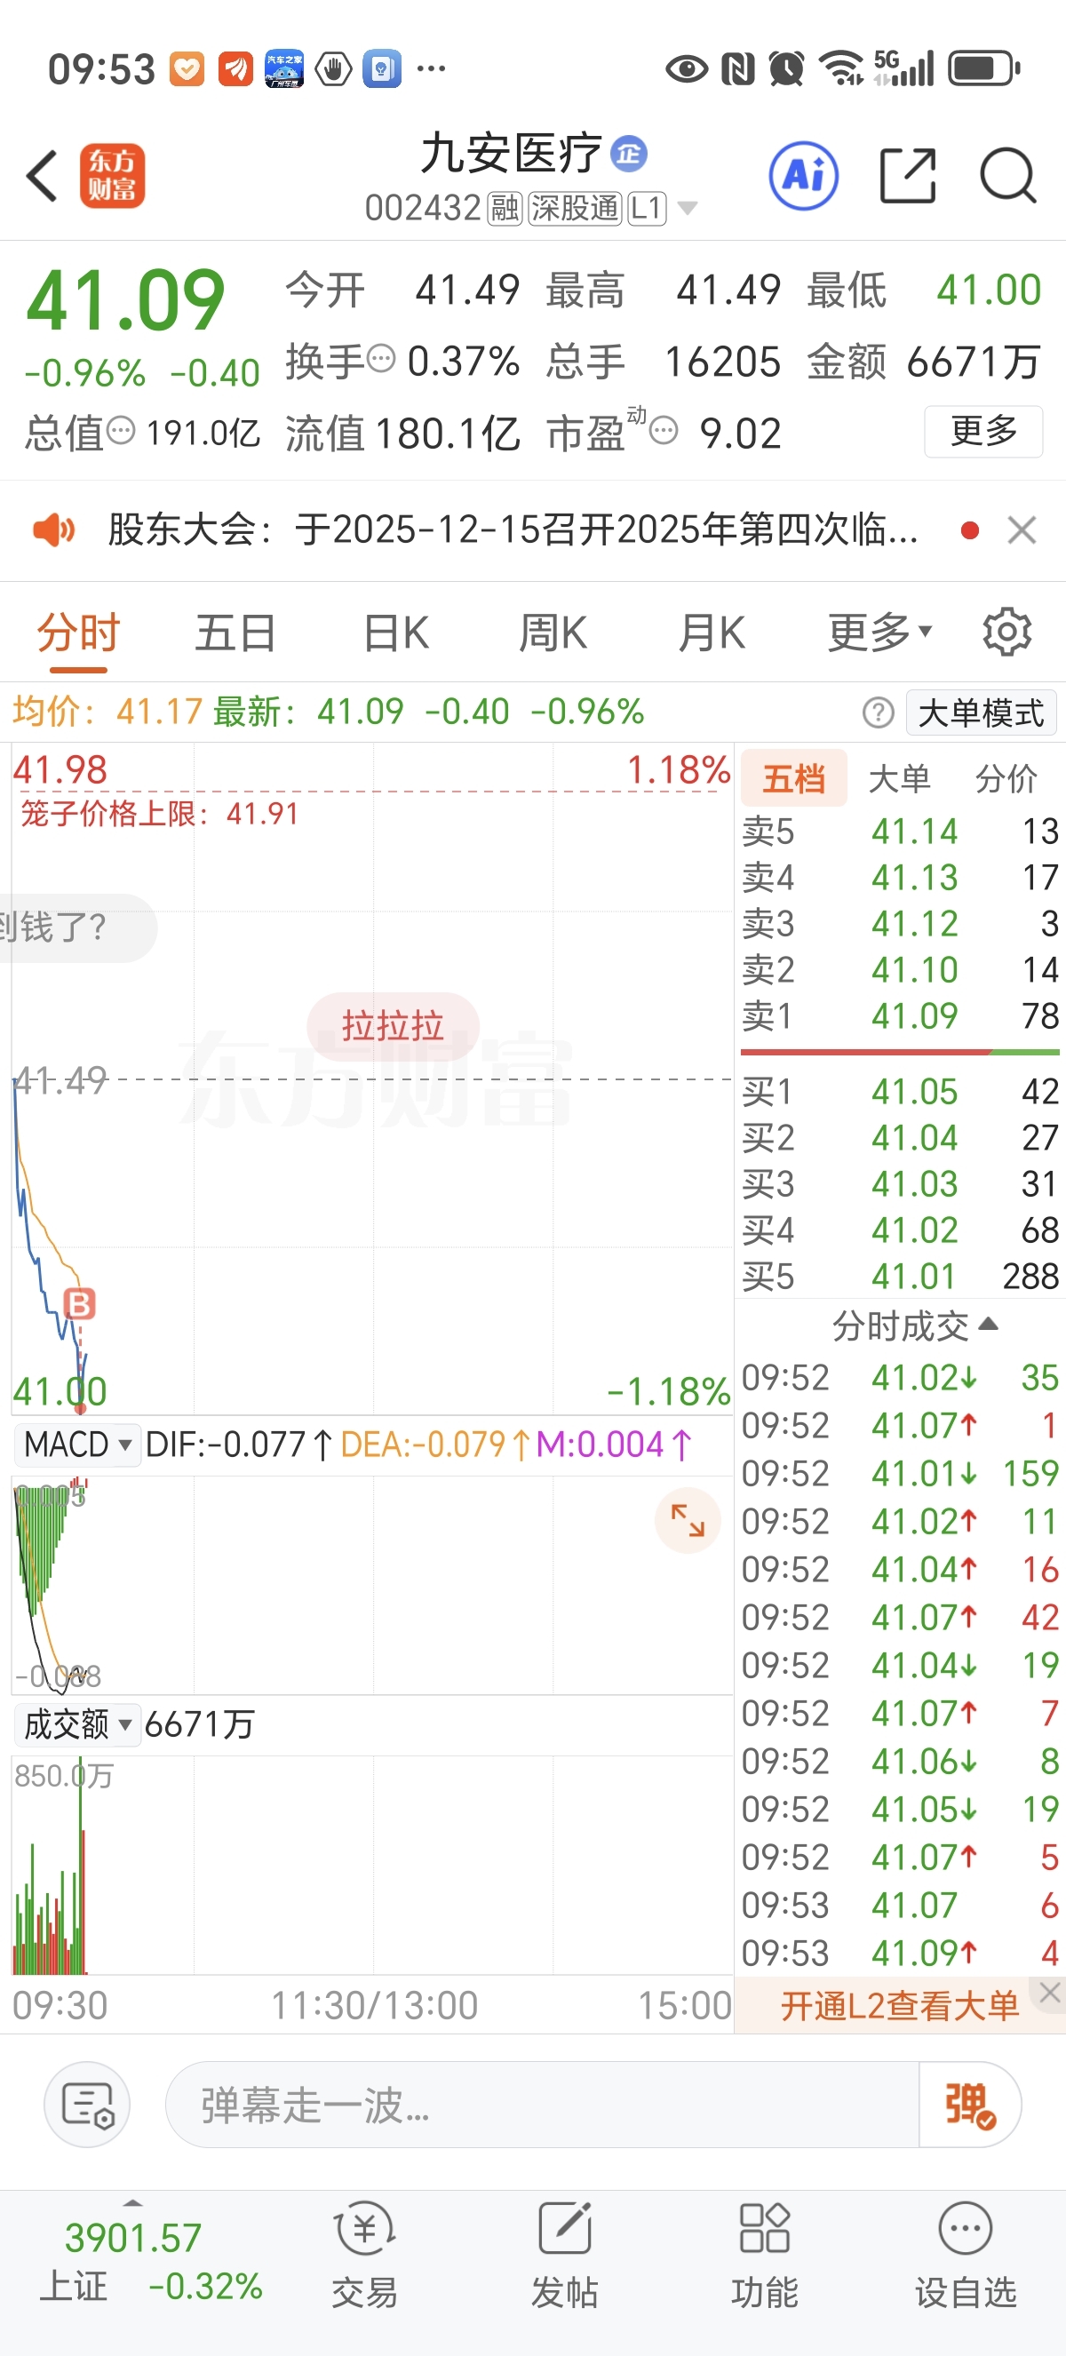
Task: Tap the 弹幕走一波 input field
Action: [x=542, y=2105]
